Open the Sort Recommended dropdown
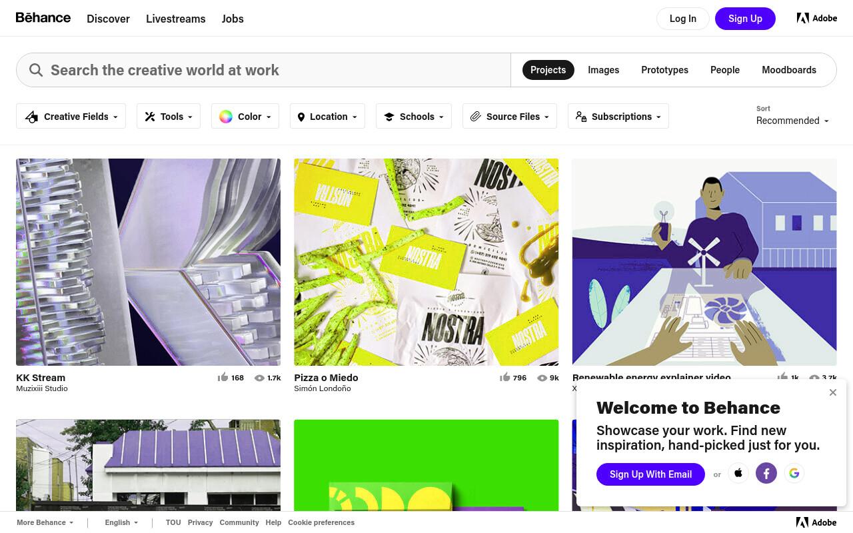The image size is (853, 533). [792, 121]
